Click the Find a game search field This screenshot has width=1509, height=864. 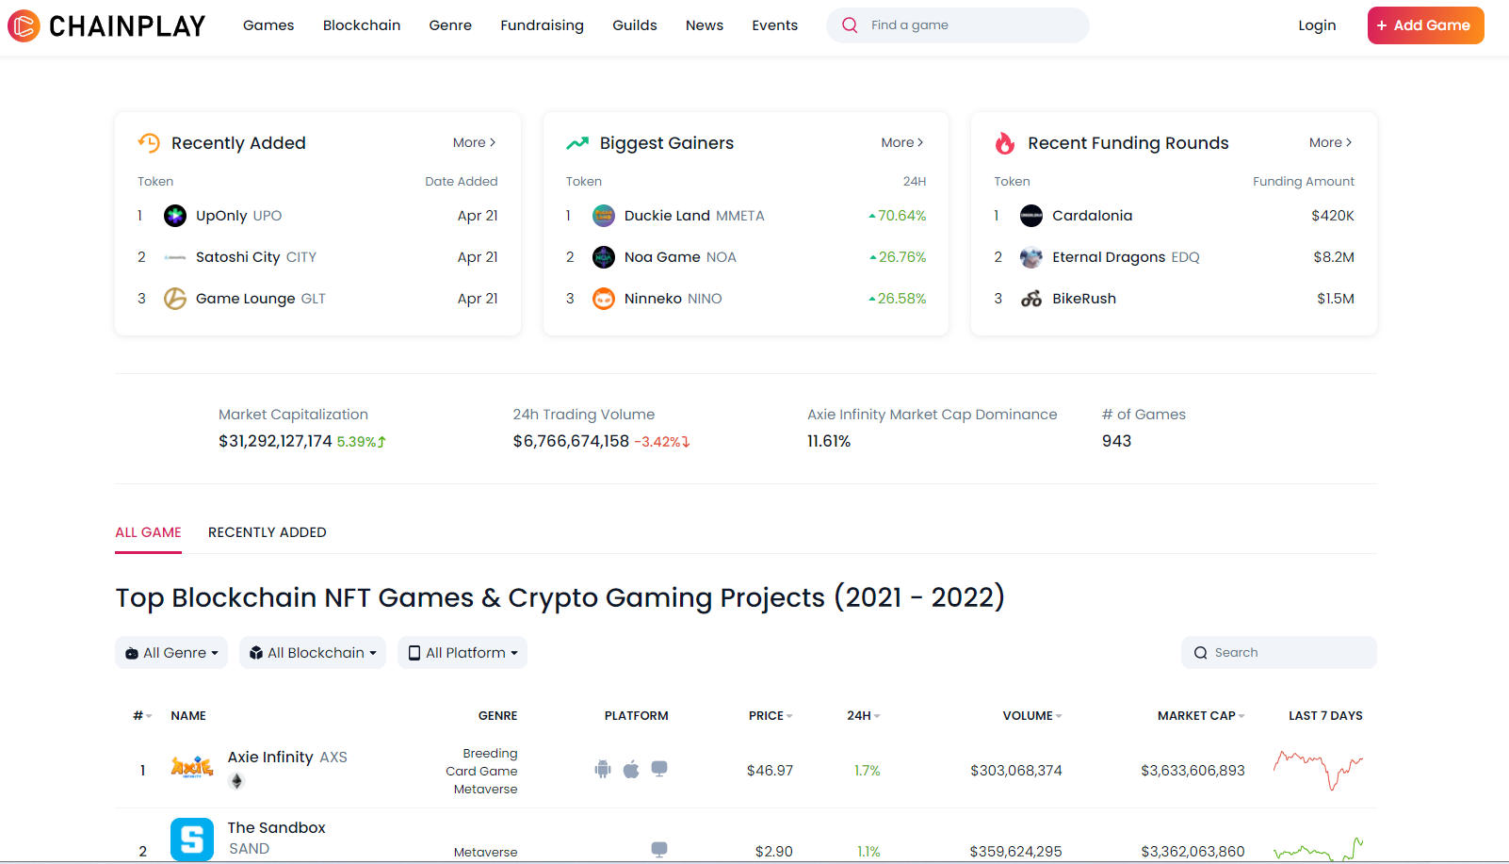point(958,25)
